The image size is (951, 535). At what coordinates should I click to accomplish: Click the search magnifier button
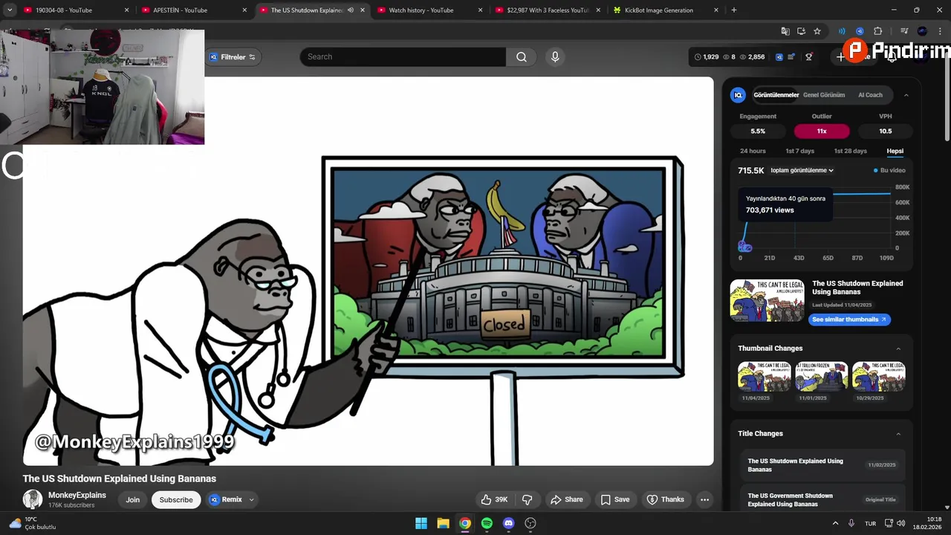tap(522, 57)
